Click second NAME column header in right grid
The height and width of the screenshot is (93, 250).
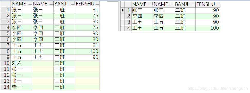pos(163,4)
